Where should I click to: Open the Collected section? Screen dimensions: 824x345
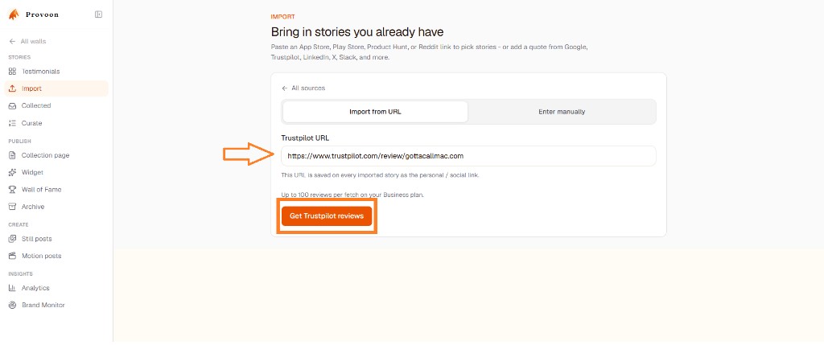[x=56, y=105]
